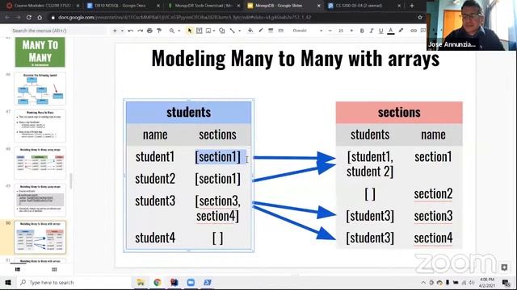Open a new browser tab
Screen dimensions: 517x290
click(x=412, y=6)
